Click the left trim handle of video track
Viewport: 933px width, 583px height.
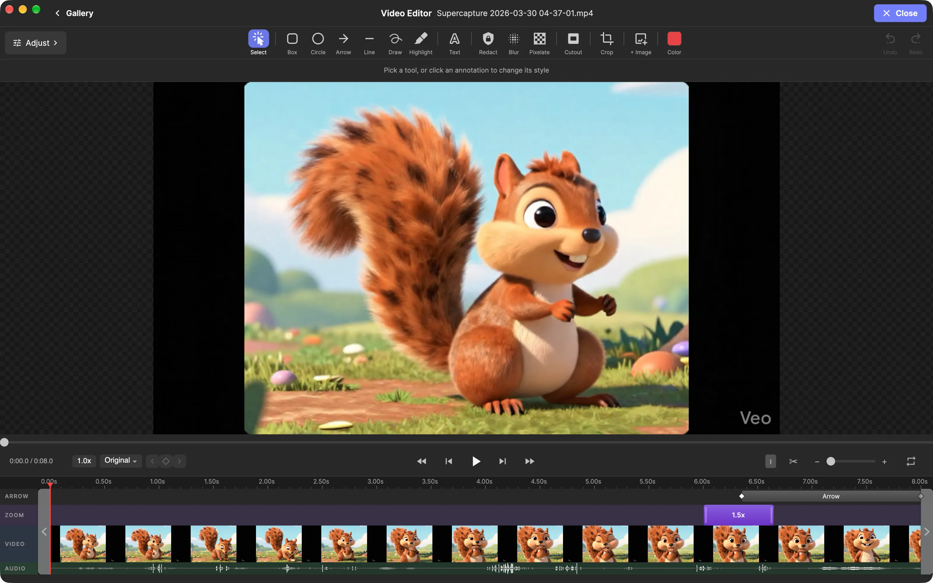click(44, 532)
